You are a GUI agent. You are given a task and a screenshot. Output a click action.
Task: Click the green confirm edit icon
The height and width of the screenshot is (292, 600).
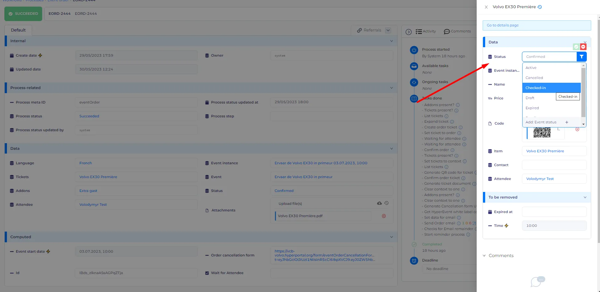[x=576, y=47]
